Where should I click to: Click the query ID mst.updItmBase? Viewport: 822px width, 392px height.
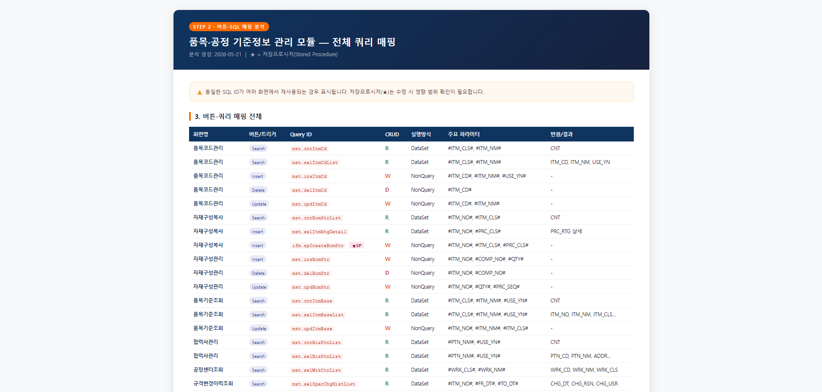312,329
